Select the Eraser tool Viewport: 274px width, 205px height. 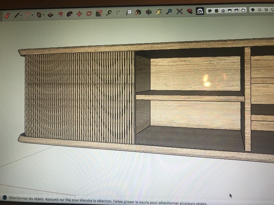tap(7, 16)
